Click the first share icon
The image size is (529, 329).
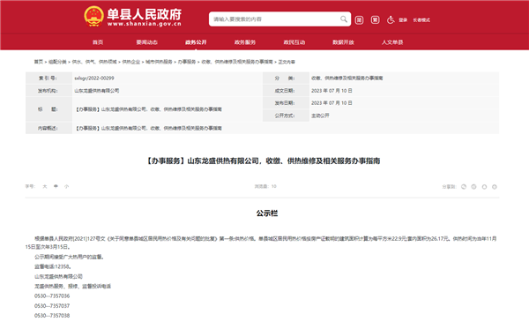464,187
